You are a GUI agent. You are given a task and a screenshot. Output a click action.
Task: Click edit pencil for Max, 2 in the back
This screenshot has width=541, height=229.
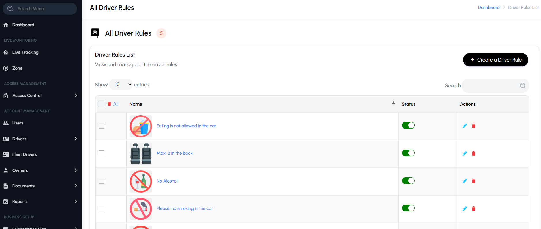coord(465,154)
